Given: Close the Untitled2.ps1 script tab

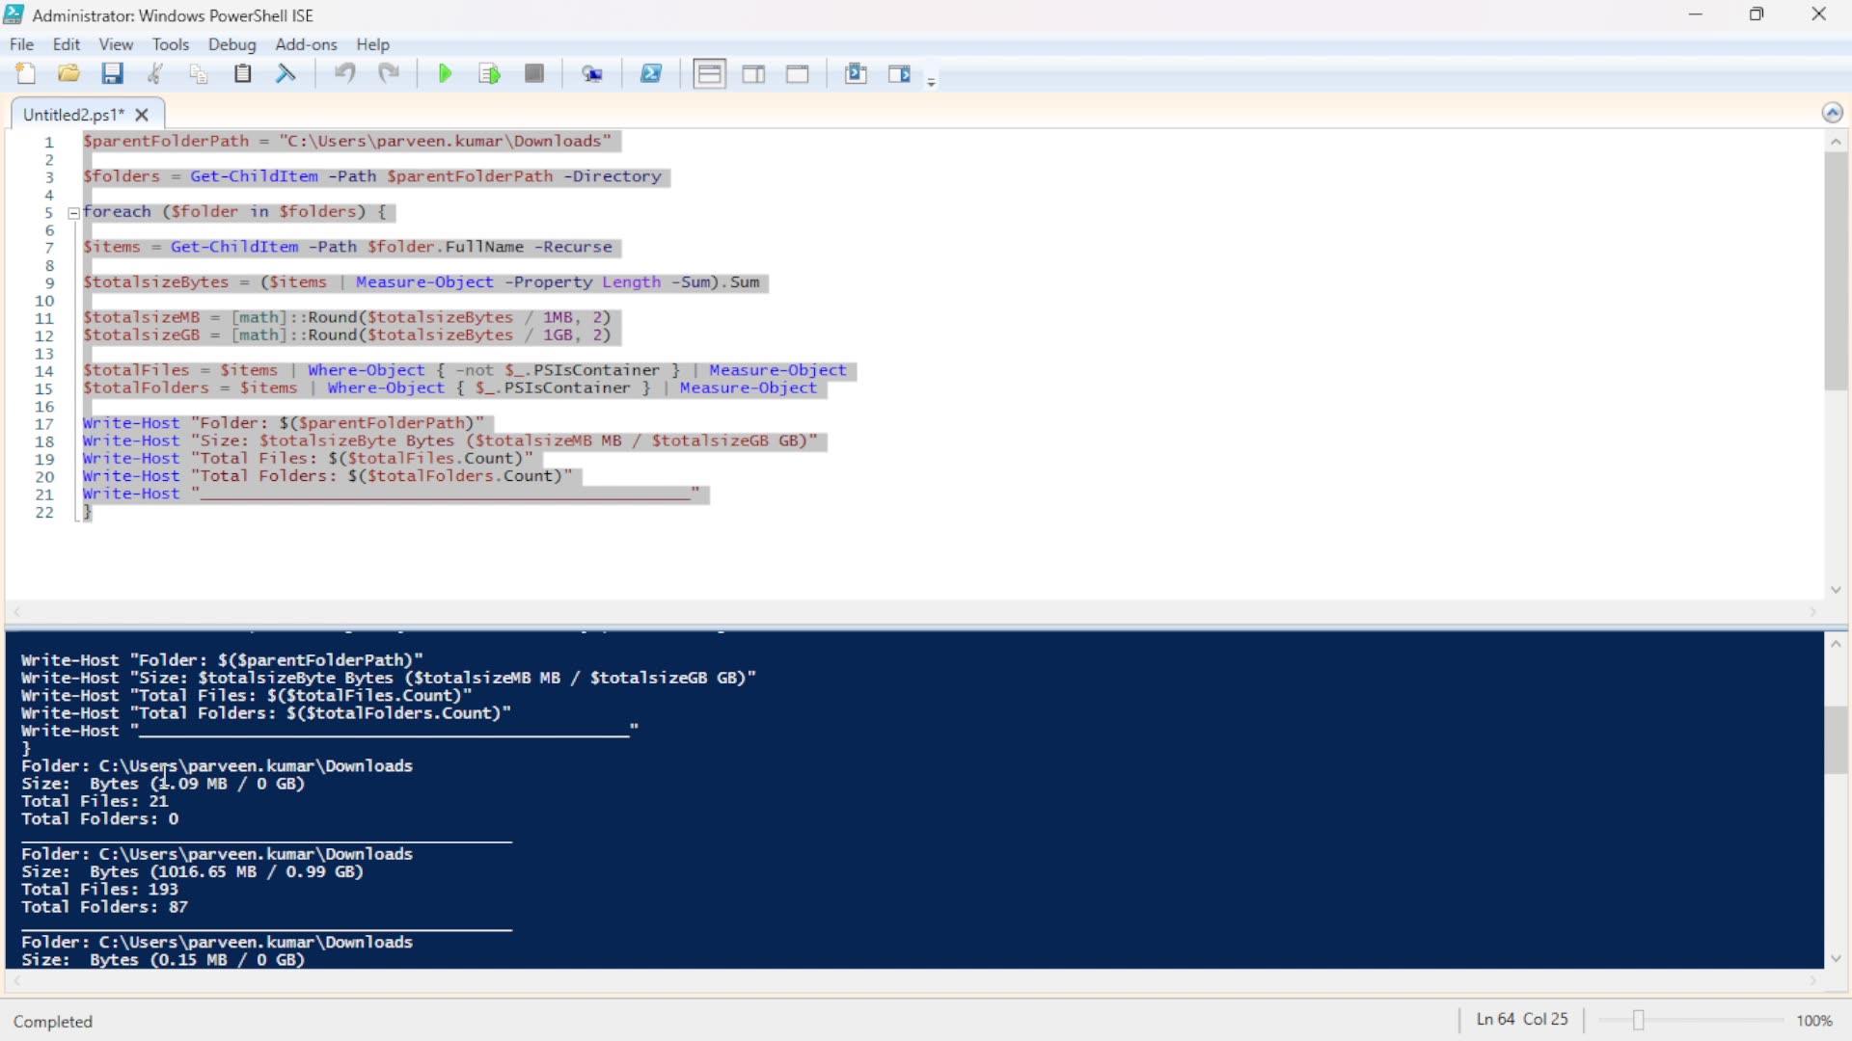Looking at the screenshot, I should pyautogui.click(x=142, y=114).
